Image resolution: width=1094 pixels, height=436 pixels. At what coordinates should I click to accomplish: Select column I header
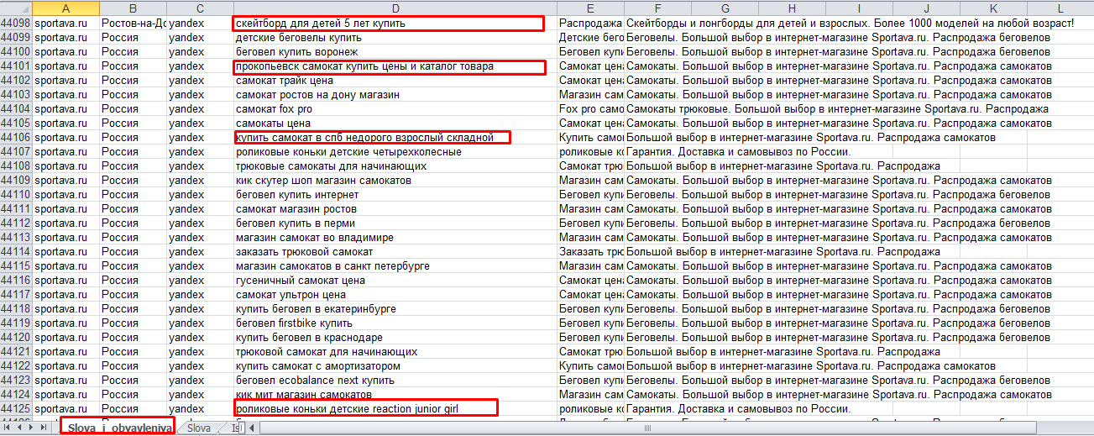859,8
